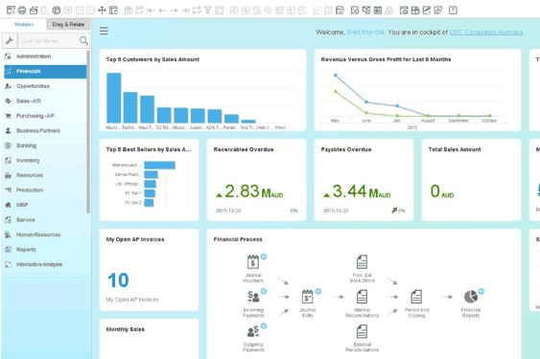Viewport: 540px width, 359px height.
Task: Open the OEC Computers Australia link
Action: click(x=486, y=32)
